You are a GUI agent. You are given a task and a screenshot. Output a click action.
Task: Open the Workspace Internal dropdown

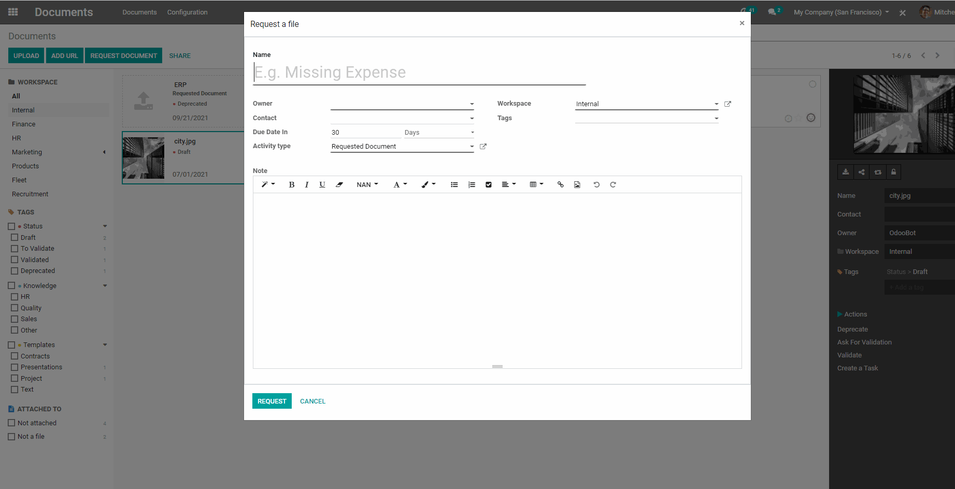click(647, 104)
